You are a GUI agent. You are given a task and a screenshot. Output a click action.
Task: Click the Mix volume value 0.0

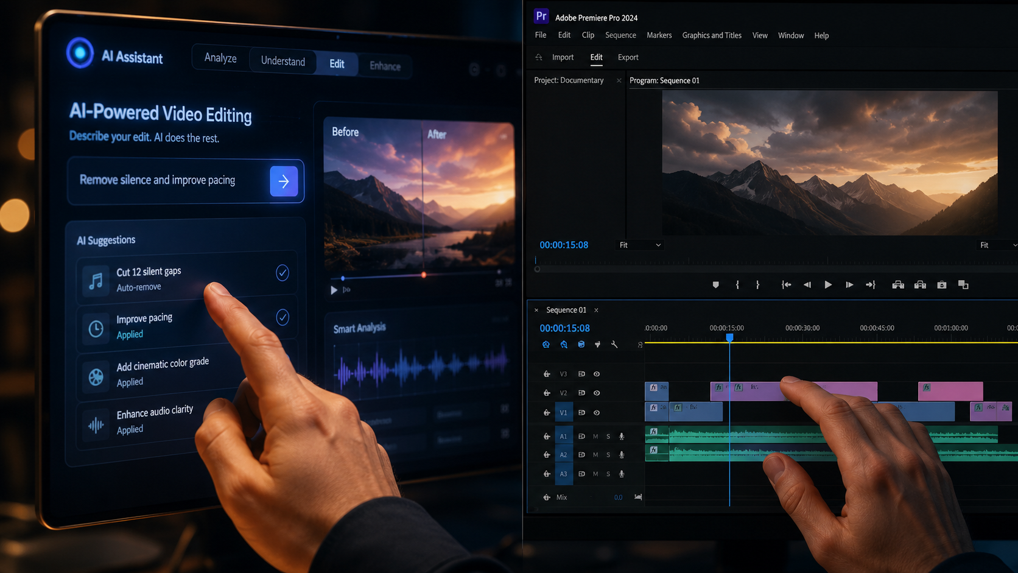coord(618,497)
